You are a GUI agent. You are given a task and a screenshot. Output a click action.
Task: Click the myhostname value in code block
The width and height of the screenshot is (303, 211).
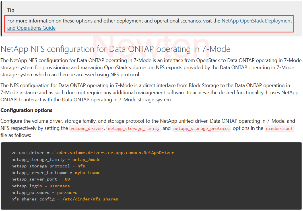(x=88, y=173)
